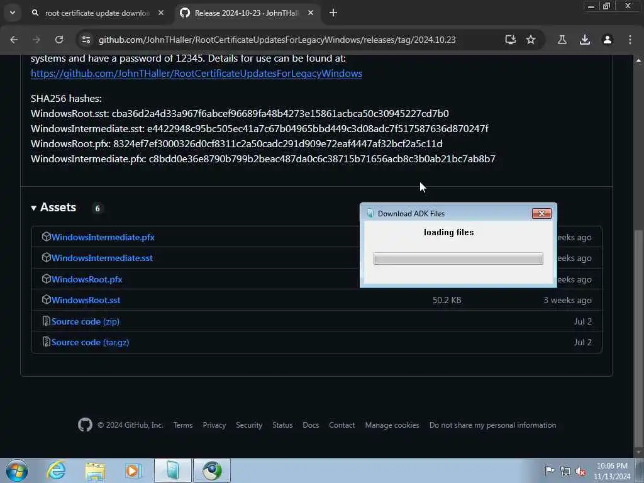The image size is (644, 483).
Task: Open the Contact footer link
Action: click(341, 426)
